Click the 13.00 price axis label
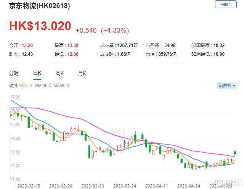The width and height of the screenshot is (244, 189). 15,152
